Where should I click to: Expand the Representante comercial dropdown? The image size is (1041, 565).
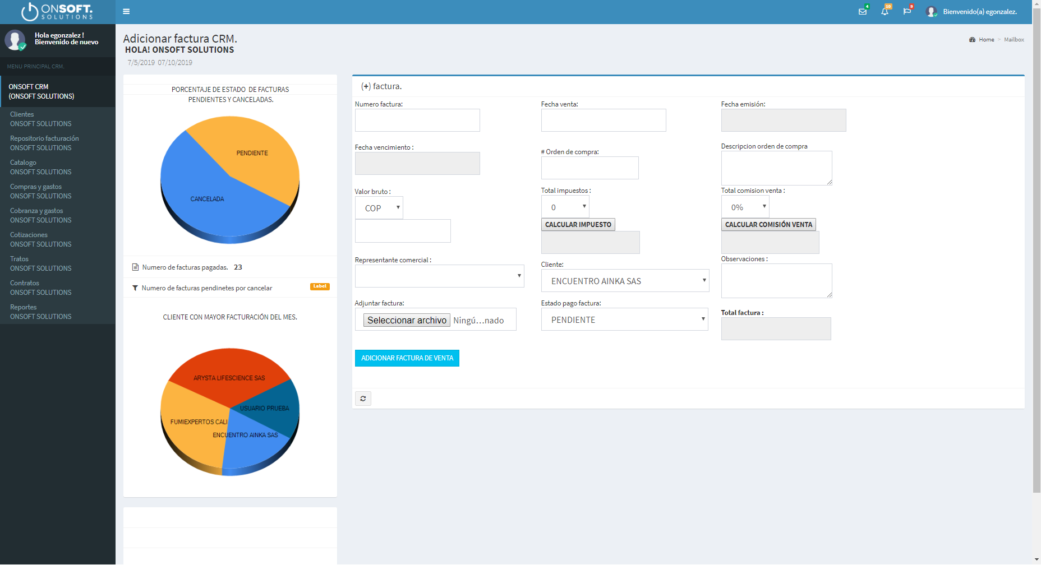(x=439, y=276)
